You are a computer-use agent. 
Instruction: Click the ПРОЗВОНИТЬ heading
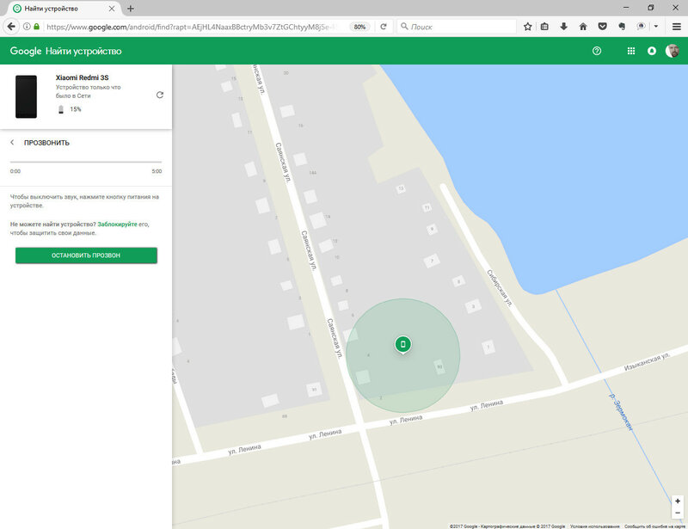coord(46,143)
